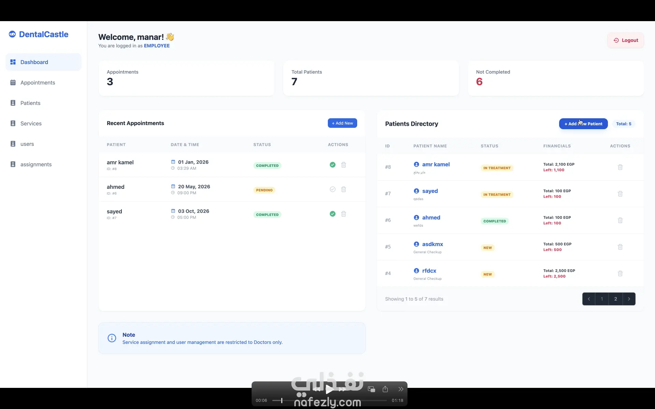This screenshot has width=655, height=409.
Task: Click the video player share icon
Action: point(385,389)
